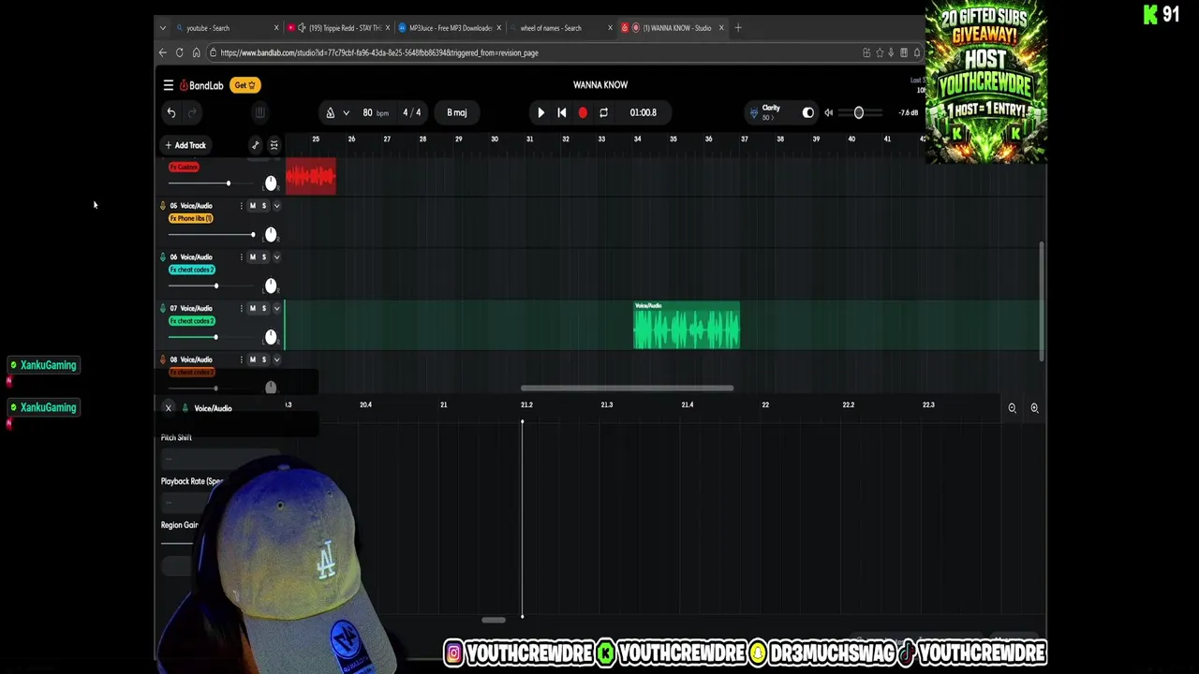Viewport: 1199px width, 674px height.
Task: Click the browser home icon
Action: [196, 52]
